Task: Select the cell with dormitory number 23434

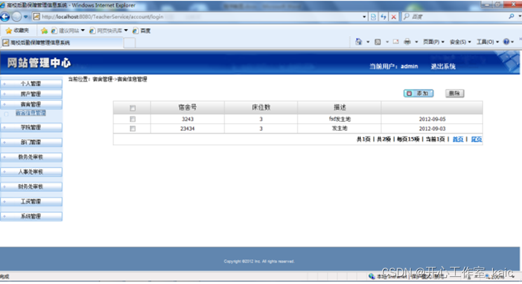Action: tap(188, 128)
